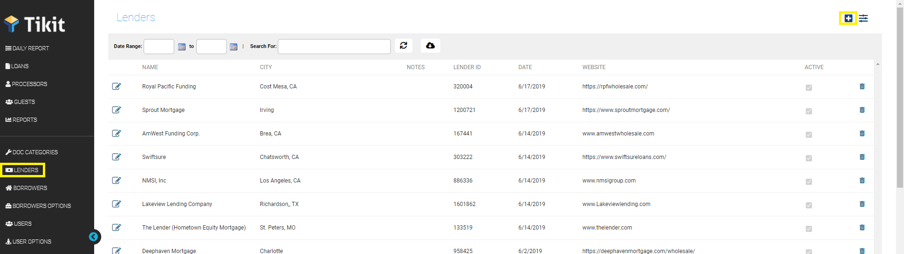Image resolution: width=904 pixels, height=254 pixels.
Task: Open the start date calendar picker
Action: 182,47
